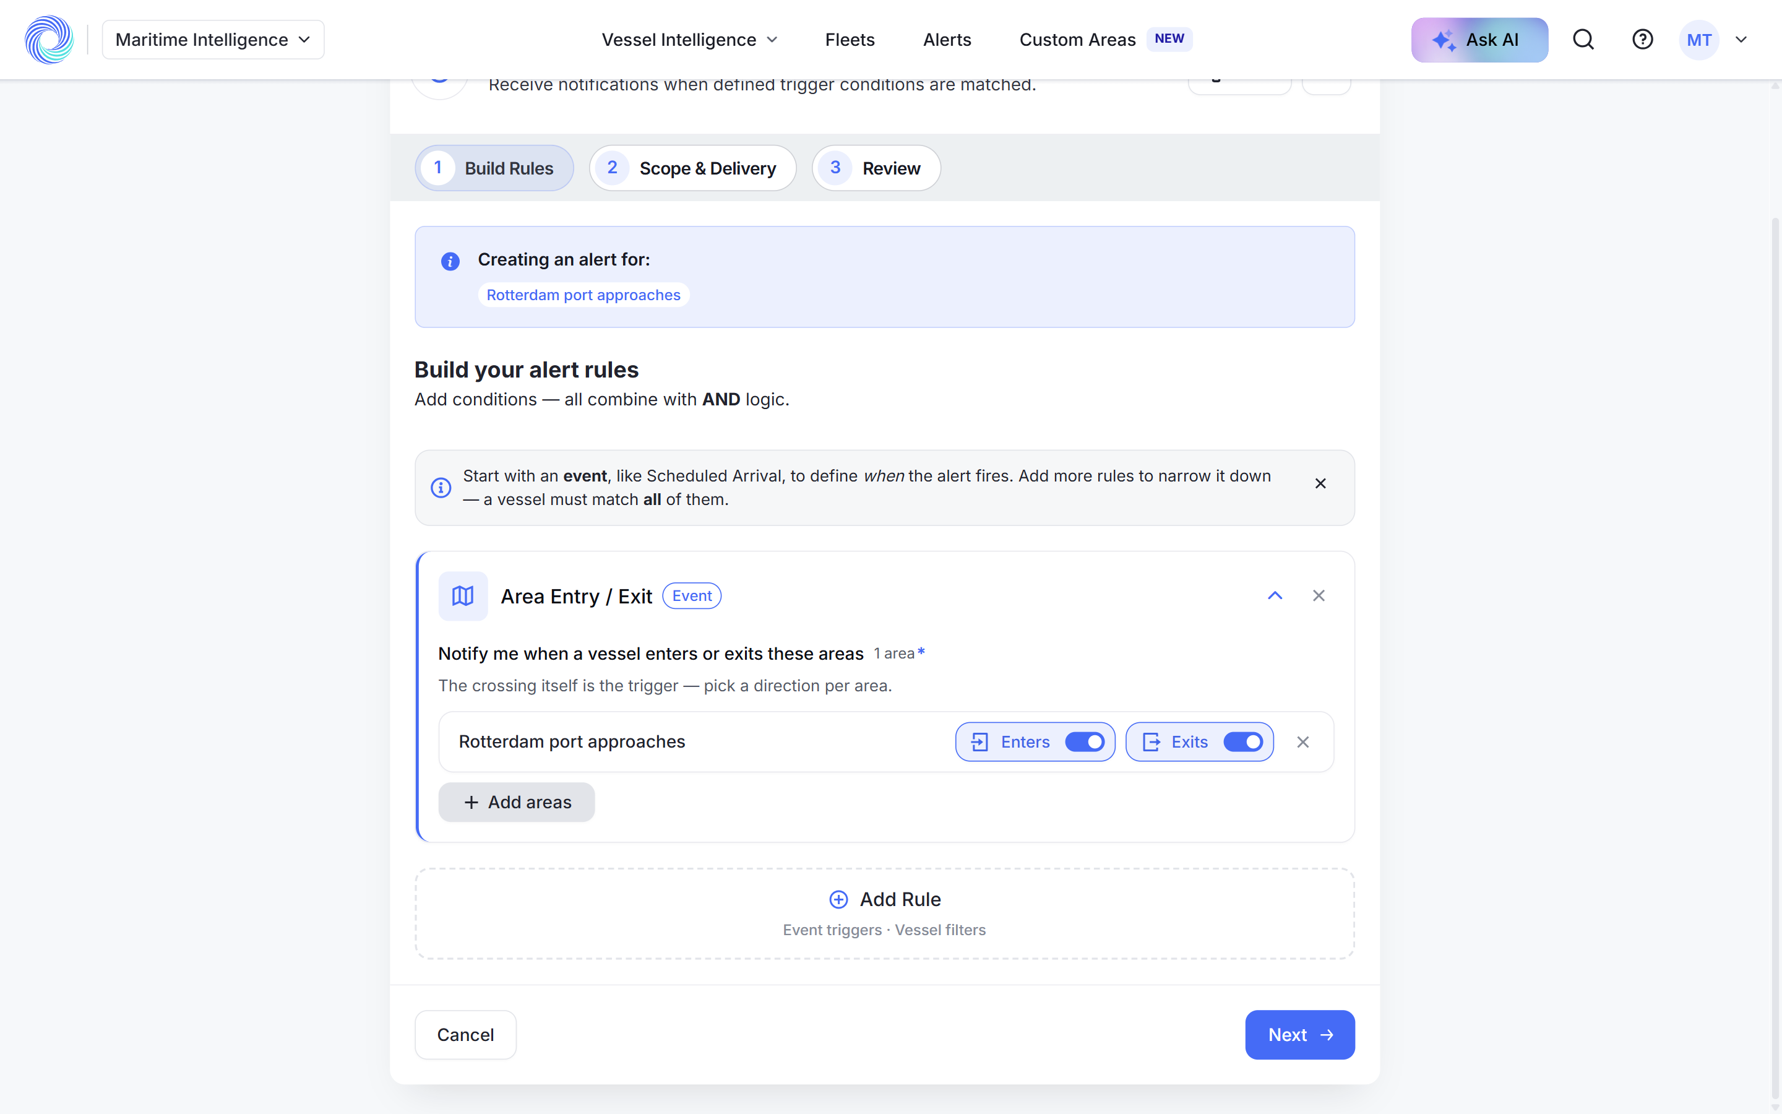Click the Add areas button
The width and height of the screenshot is (1782, 1114).
coord(516,802)
